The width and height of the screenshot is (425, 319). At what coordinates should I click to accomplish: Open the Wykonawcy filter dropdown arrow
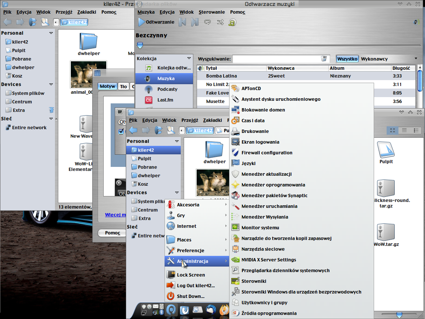(x=416, y=59)
